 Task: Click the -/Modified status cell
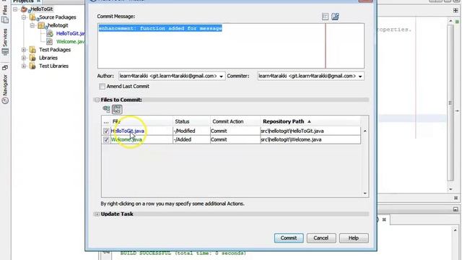click(x=191, y=131)
